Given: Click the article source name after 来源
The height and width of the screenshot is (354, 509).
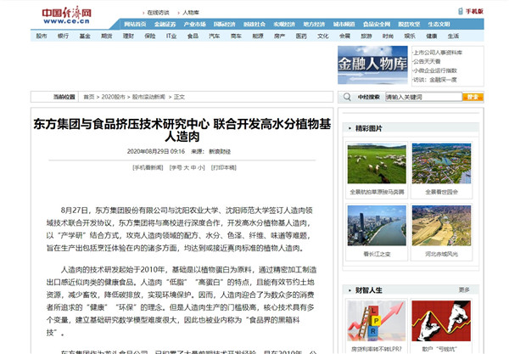Looking at the screenshot, I should point(220,151).
